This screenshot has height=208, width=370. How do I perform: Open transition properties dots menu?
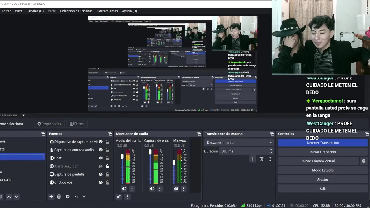click(270, 159)
